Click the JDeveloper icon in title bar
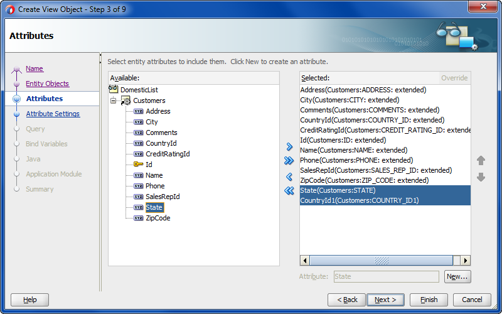The width and height of the screenshot is (502, 314). tap(10, 9)
